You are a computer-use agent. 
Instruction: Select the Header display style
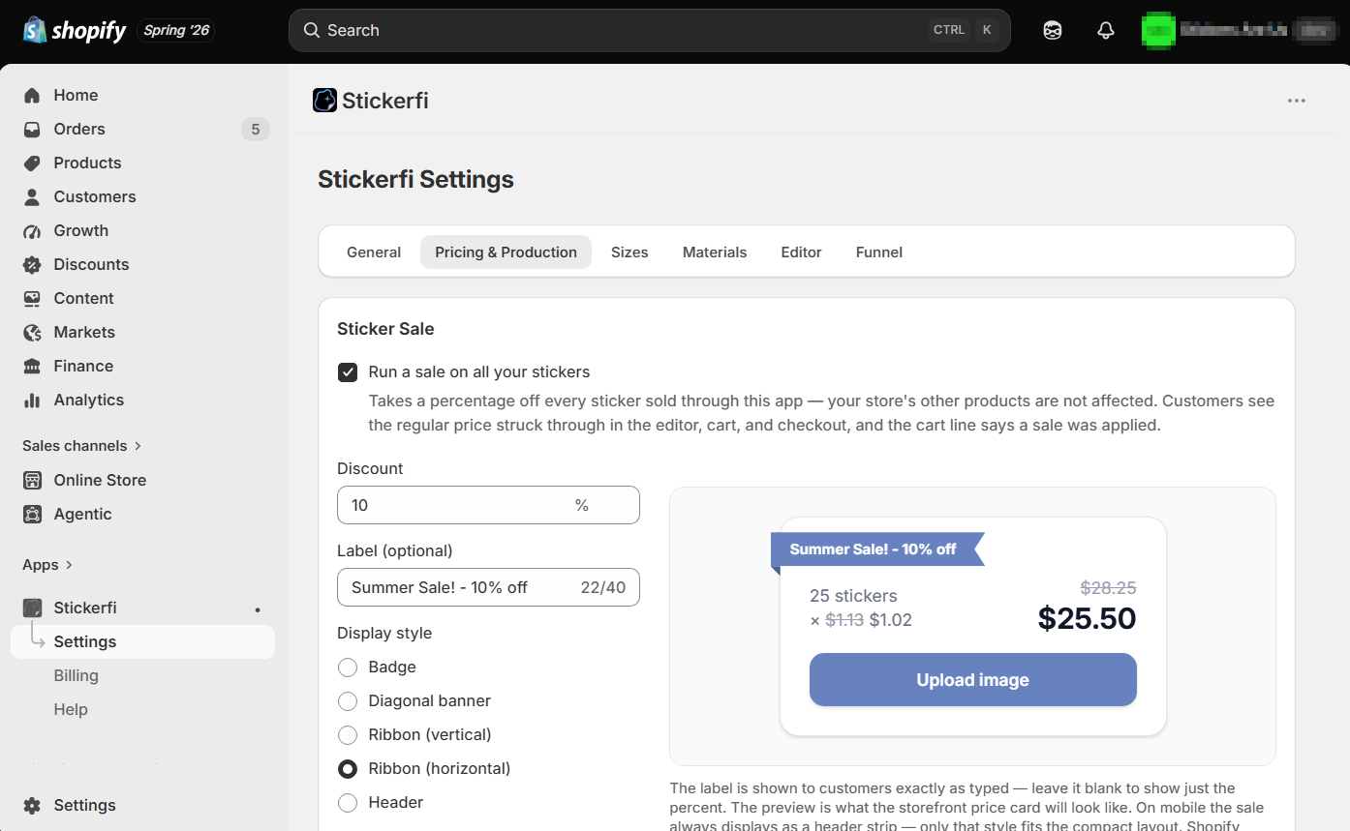coord(348,802)
